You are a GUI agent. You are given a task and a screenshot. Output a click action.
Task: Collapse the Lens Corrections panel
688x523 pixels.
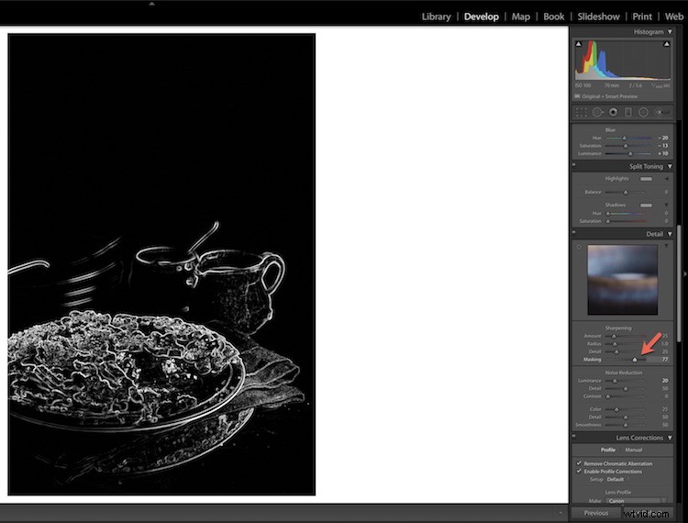click(670, 438)
